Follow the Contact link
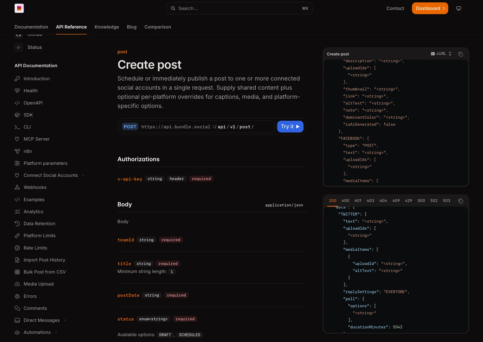The image size is (483, 342). click(395, 8)
